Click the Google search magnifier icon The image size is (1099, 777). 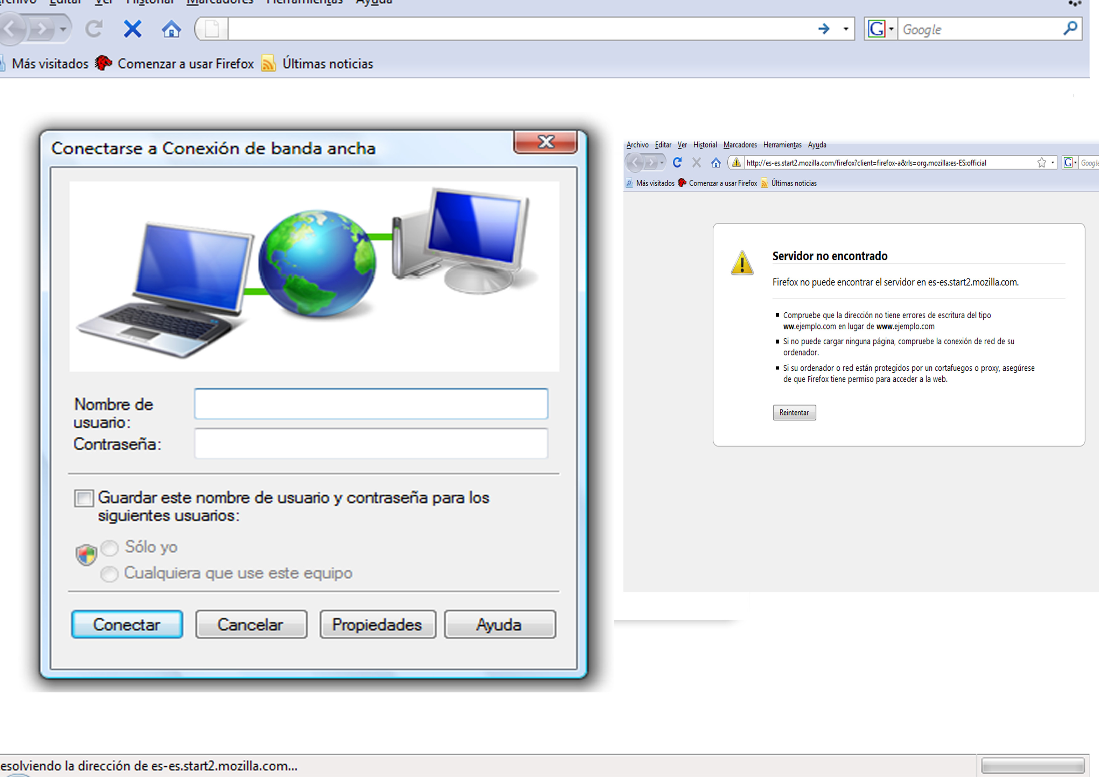click(1070, 28)
